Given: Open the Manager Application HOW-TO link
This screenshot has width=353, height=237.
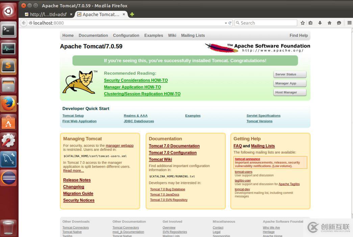Looking at the screenshot, I should point(132,87).
